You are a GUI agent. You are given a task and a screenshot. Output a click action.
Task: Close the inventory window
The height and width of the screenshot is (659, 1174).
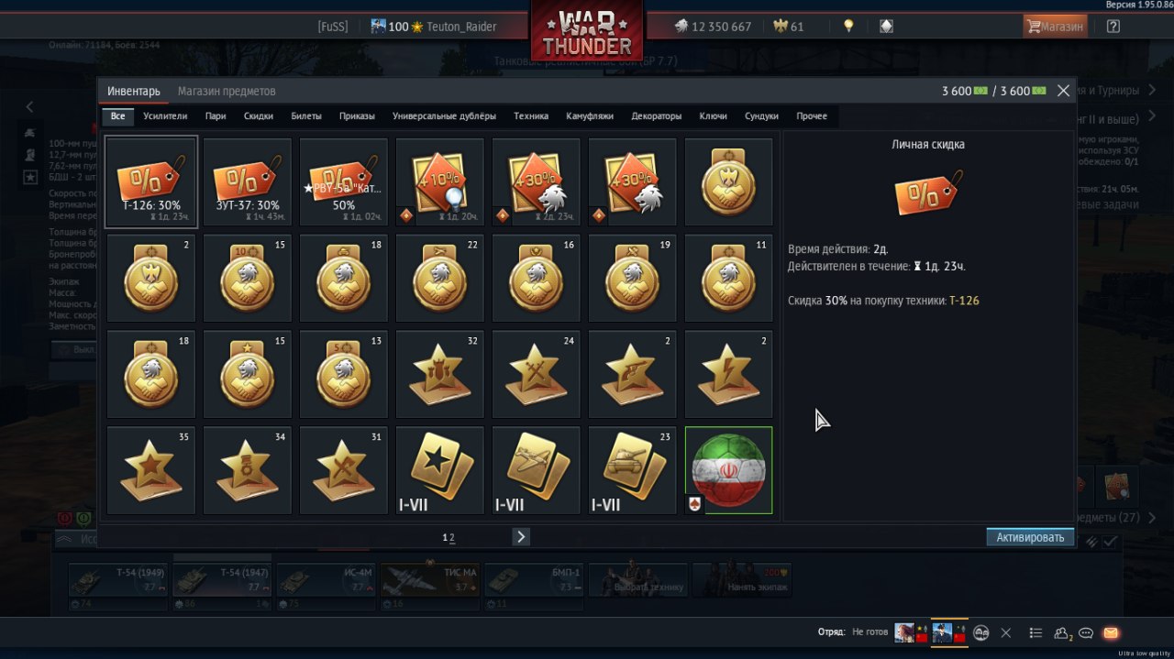pos(1063,91)
